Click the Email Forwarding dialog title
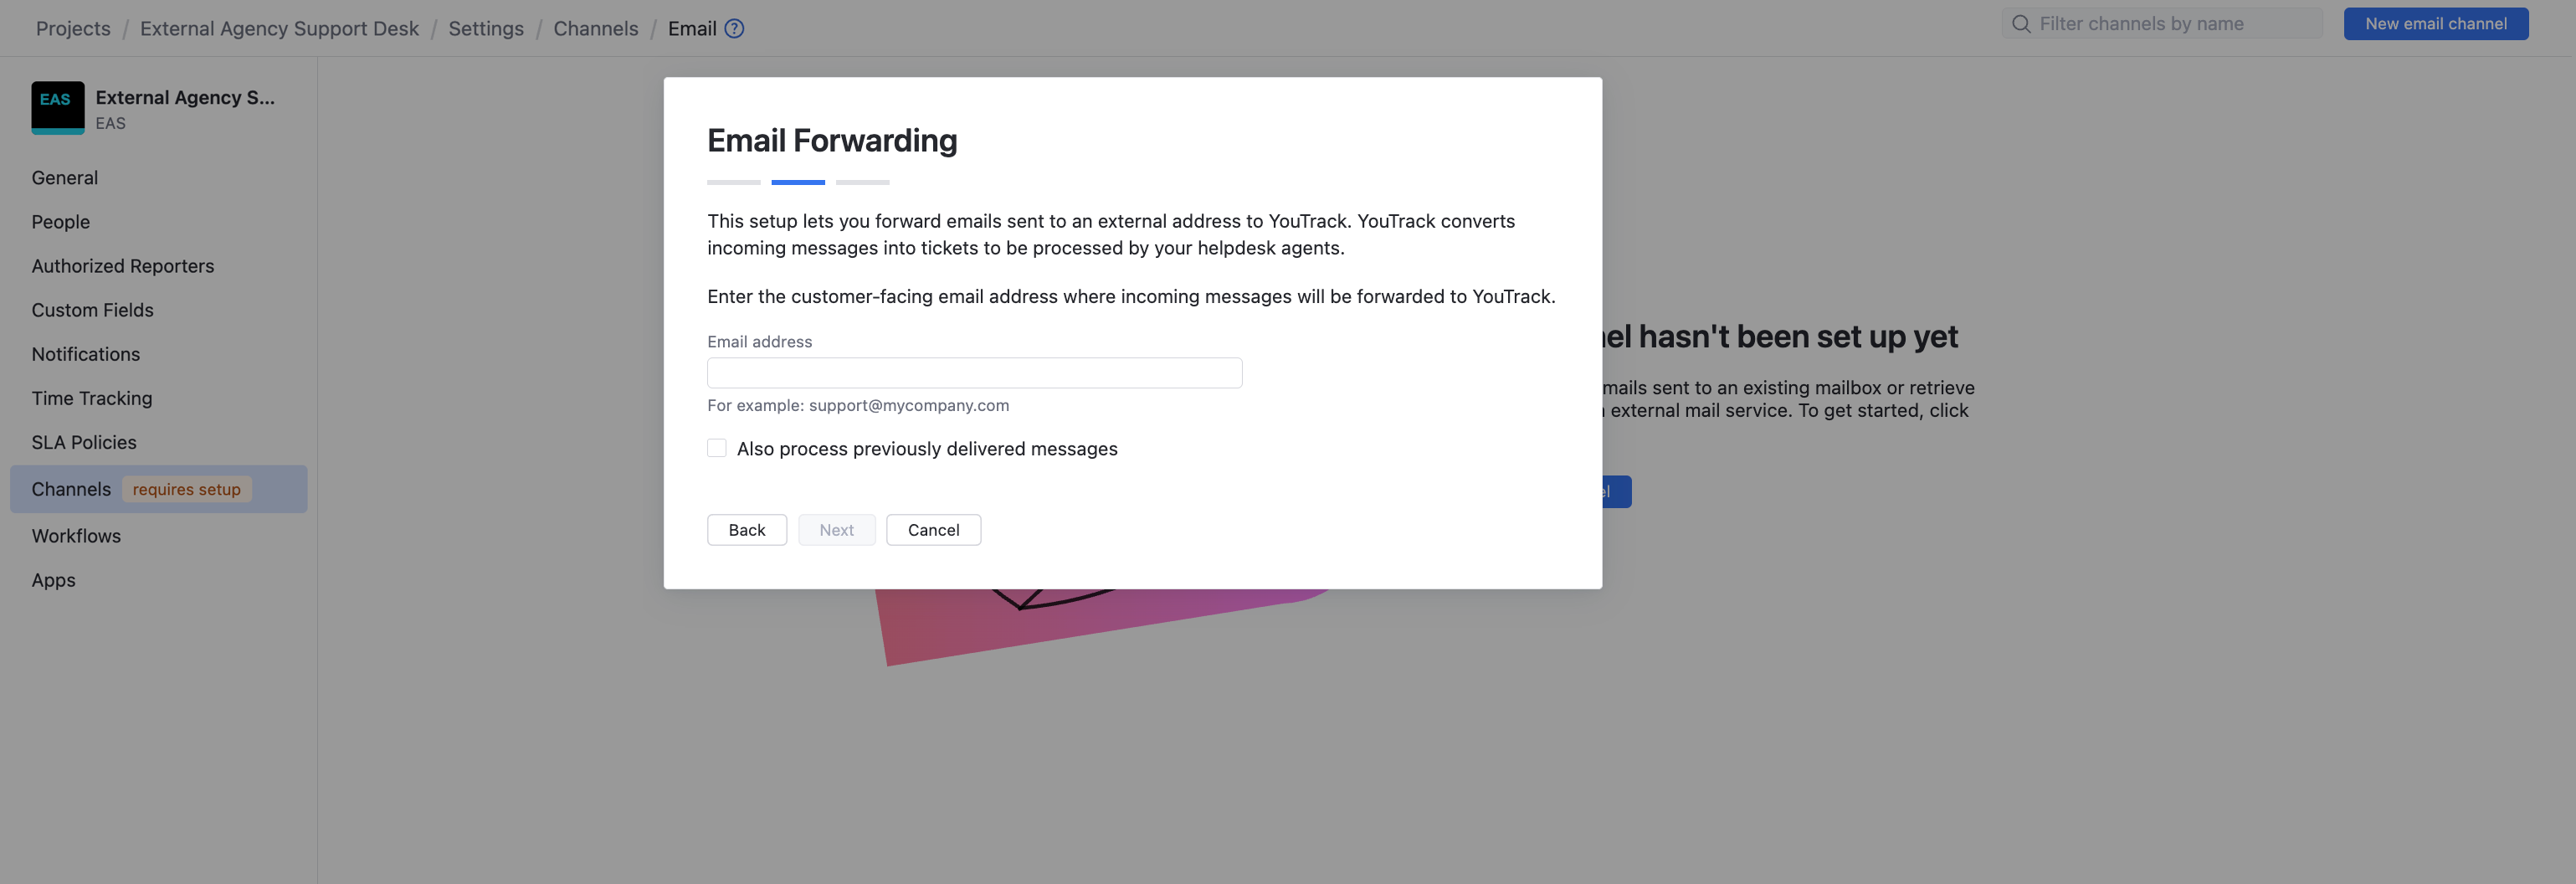This screenshot has width=2576, height=884. point(832,140)
